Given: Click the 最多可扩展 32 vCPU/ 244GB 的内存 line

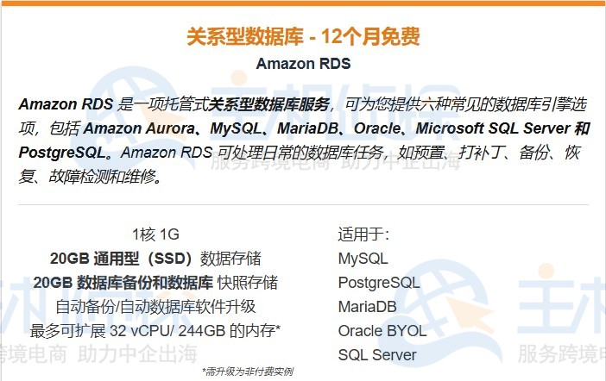Looking at the screenshot, I should click(155, 331).
